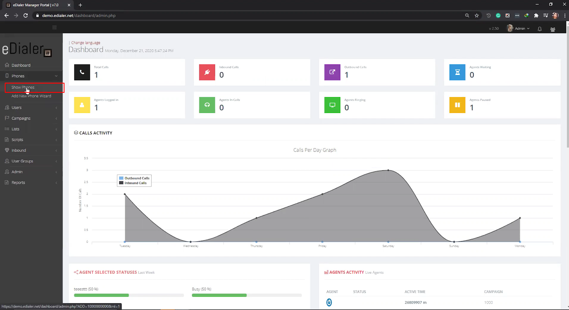Click the 26809907 m active time value
Image resolution: width=569 pixels, height=310 pixels.
point(415,303)
